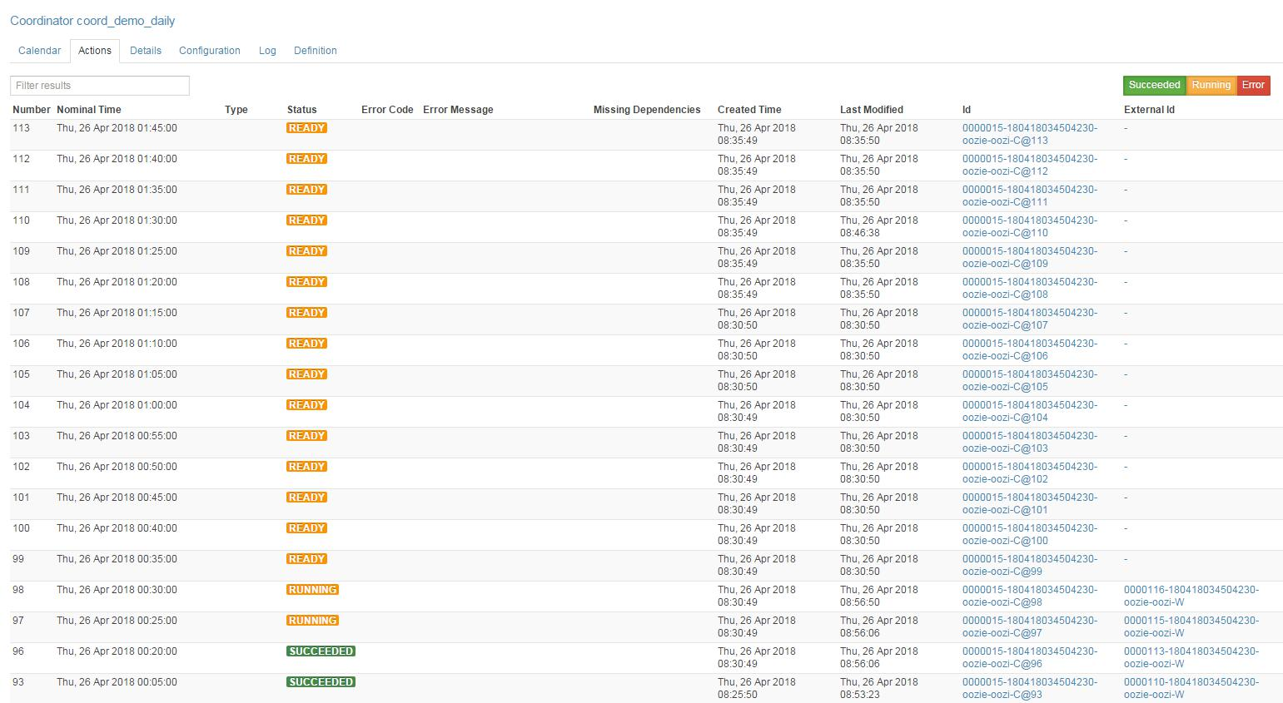The width and height of the screenshot is (1283, 703).
Task: Click the Number column header
Action: tap(32, 110)
